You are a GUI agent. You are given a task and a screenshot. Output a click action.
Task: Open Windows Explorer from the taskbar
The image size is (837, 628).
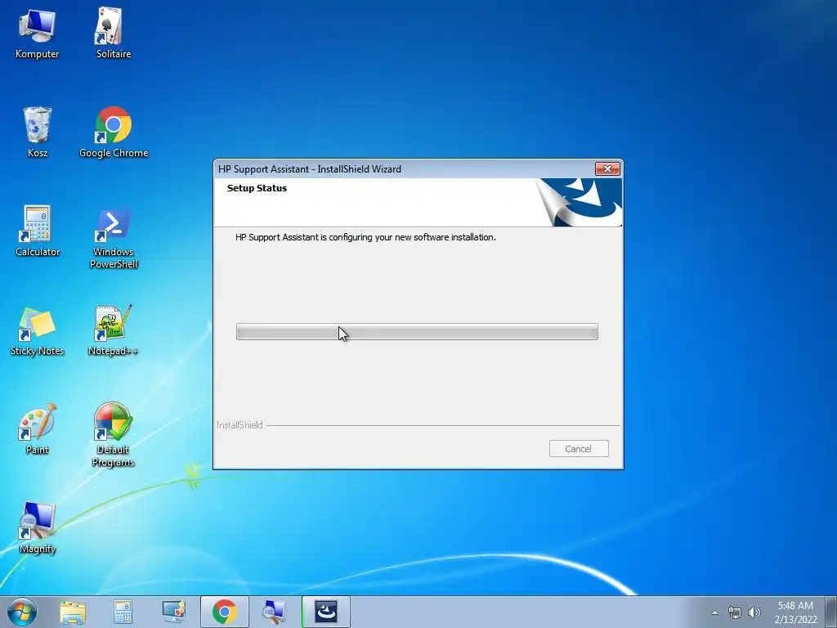[73, 612]
